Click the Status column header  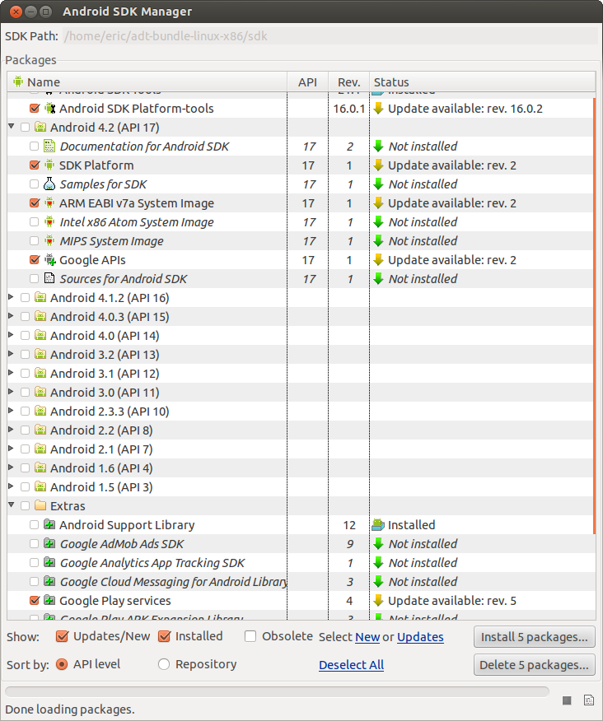(x=483, y=81)
